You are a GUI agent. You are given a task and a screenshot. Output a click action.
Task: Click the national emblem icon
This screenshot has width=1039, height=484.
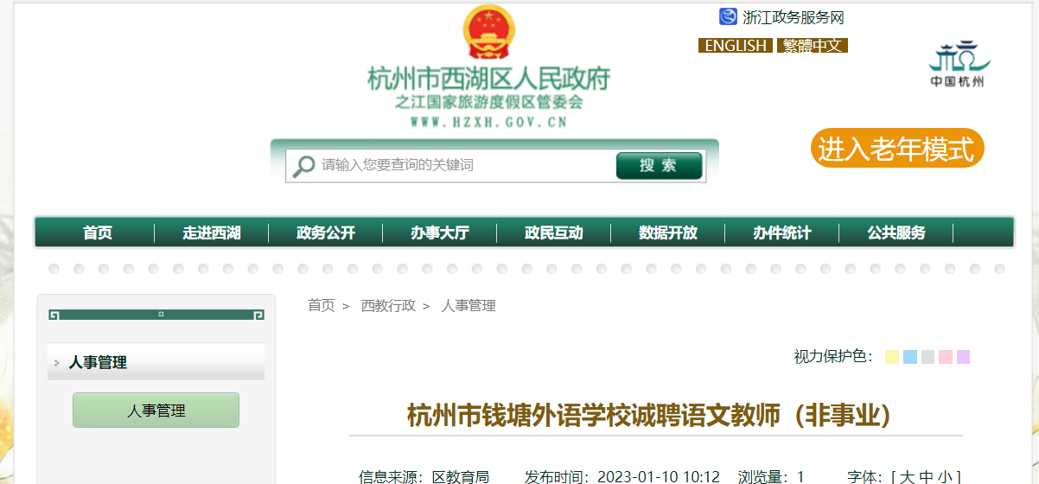pyautogui.click(x=488, y=34)
